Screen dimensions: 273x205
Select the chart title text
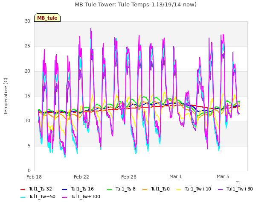coord(136,5)
